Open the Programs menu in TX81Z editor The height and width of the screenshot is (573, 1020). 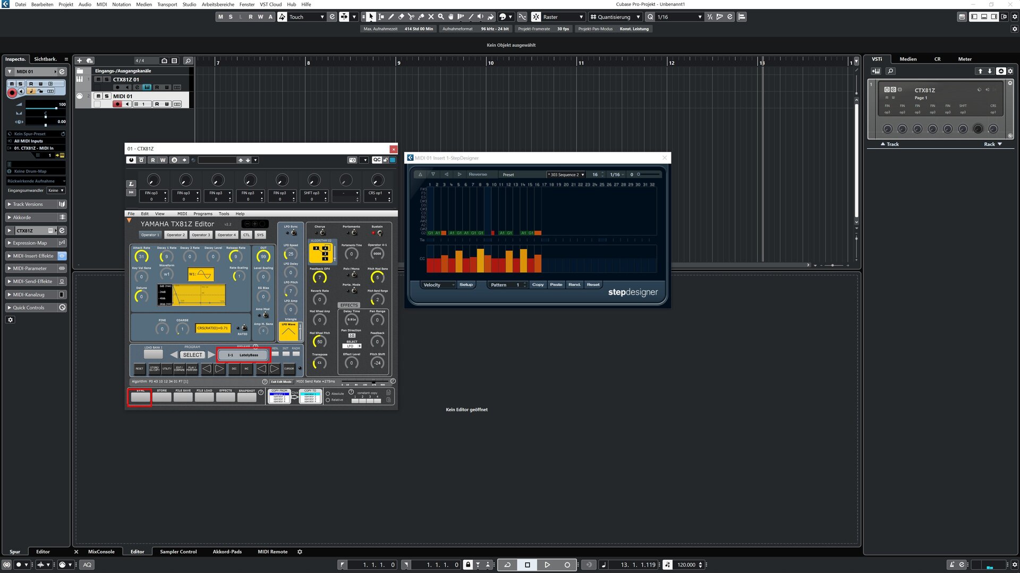pyautogui.click(x=202, y=214)
